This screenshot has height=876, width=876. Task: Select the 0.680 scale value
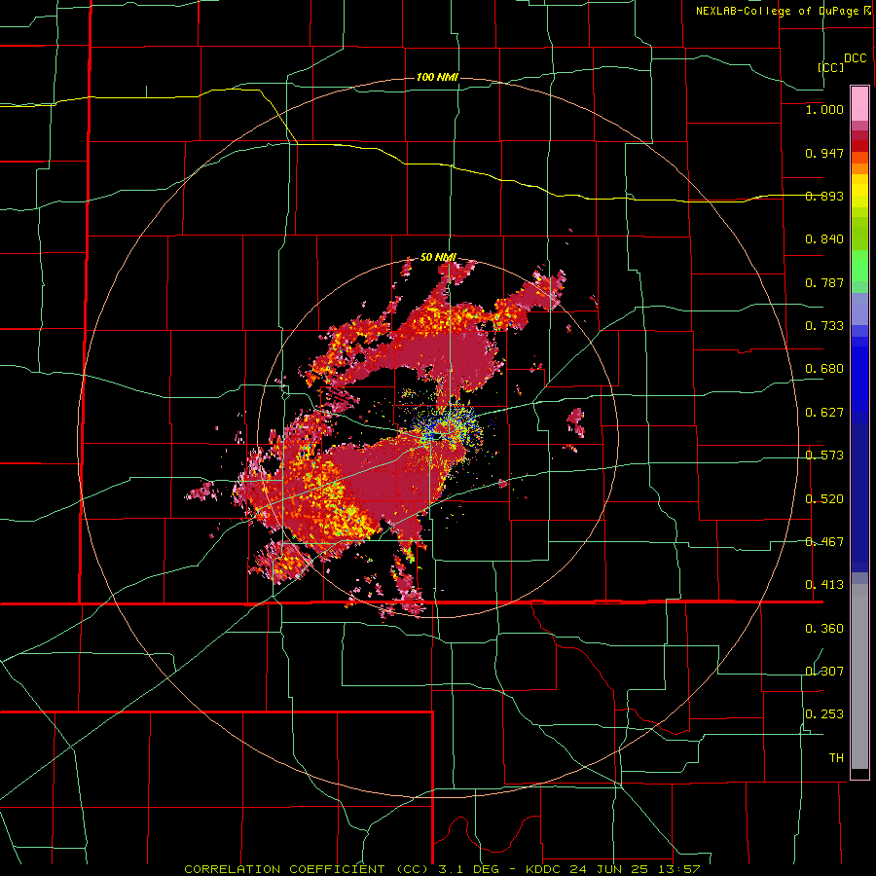(824, 369)
